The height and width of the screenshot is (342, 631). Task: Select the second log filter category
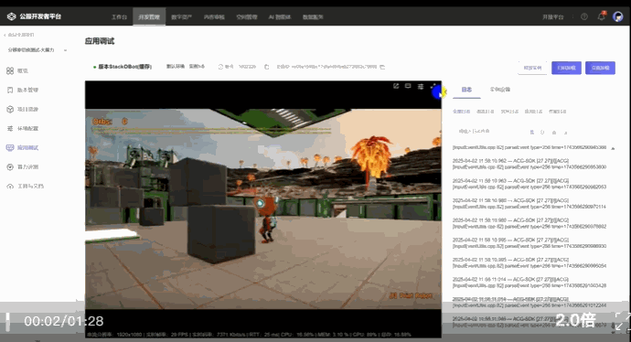click(486, 112)
